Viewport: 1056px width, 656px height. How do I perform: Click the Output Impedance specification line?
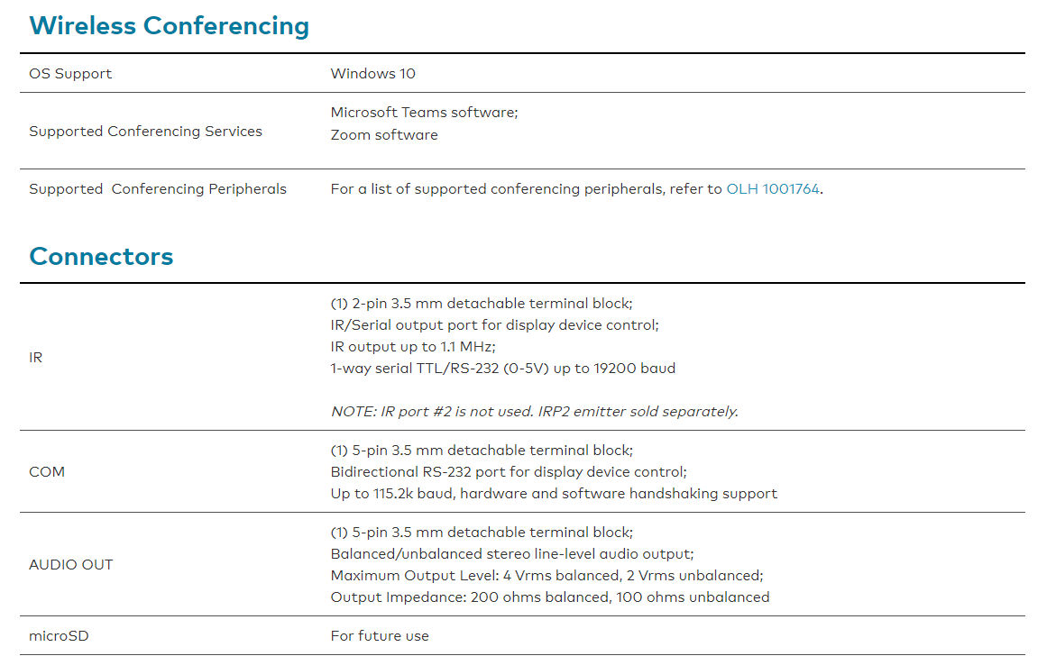pos(549,597)
